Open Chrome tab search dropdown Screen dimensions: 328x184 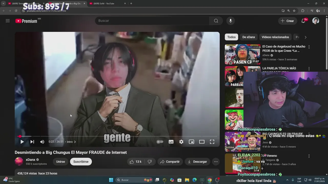tap(3, 4)
